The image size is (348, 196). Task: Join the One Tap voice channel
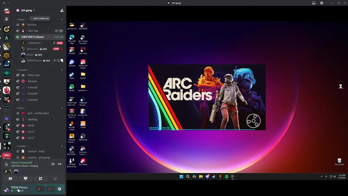[x=40, y=31]
